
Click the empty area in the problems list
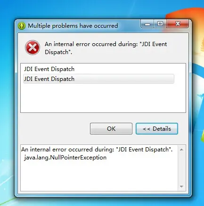(103, 98)
